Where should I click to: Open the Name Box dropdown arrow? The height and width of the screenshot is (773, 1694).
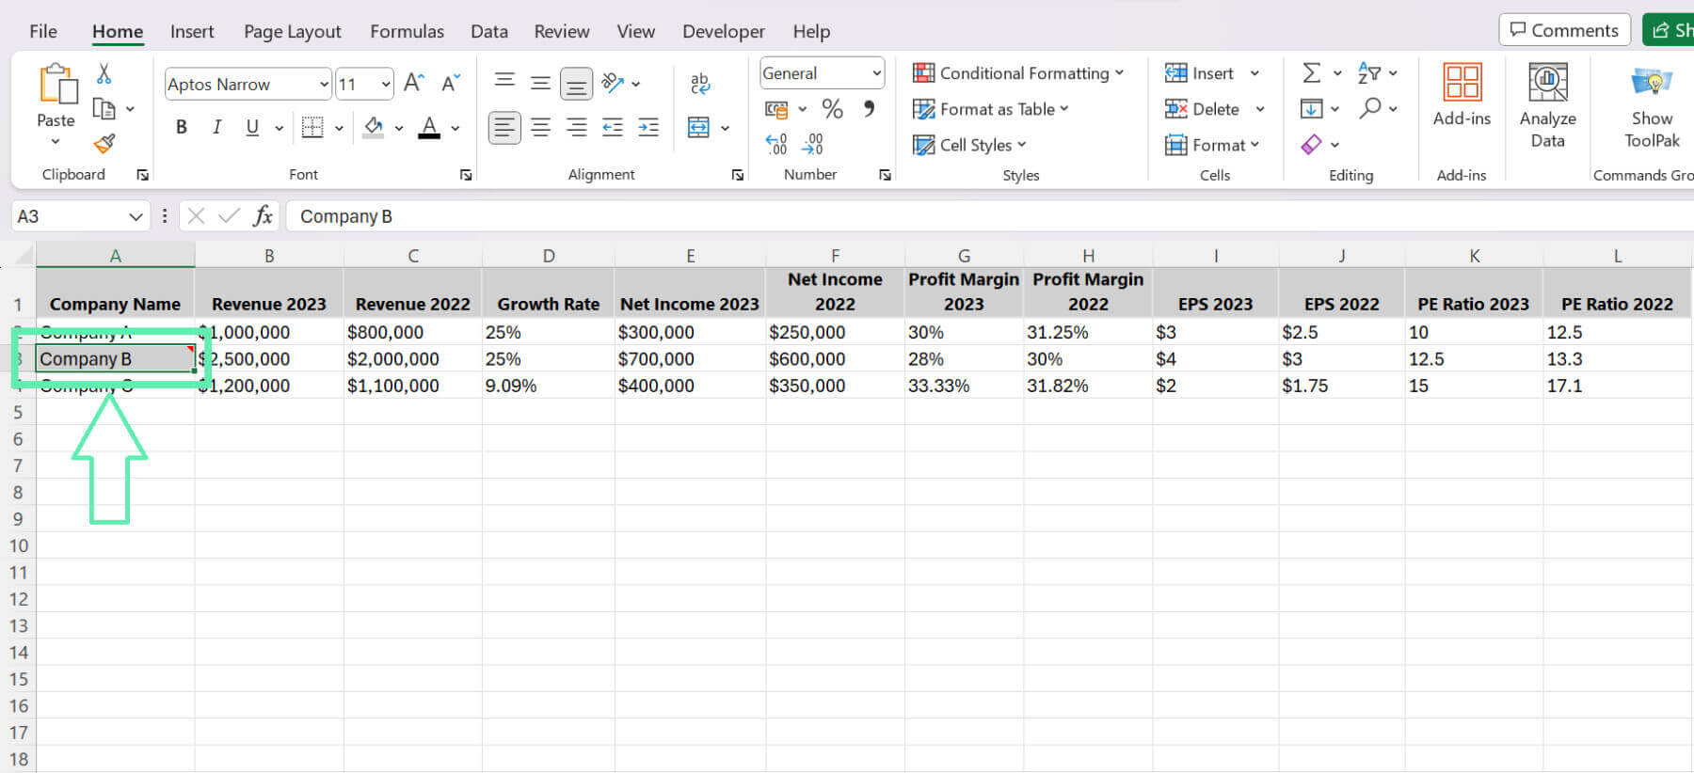(x=136, y=216)
